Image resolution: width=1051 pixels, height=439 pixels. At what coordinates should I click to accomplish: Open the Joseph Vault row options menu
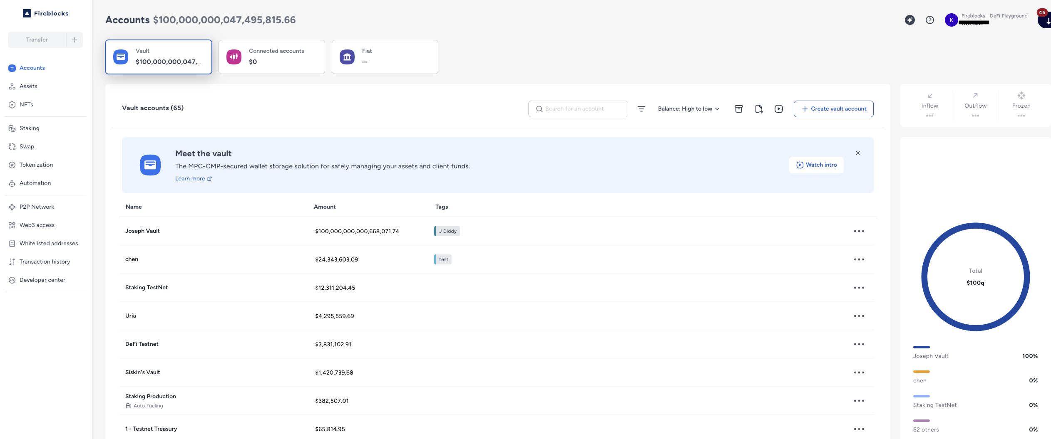pyautogui.click(x=859, y=231)
